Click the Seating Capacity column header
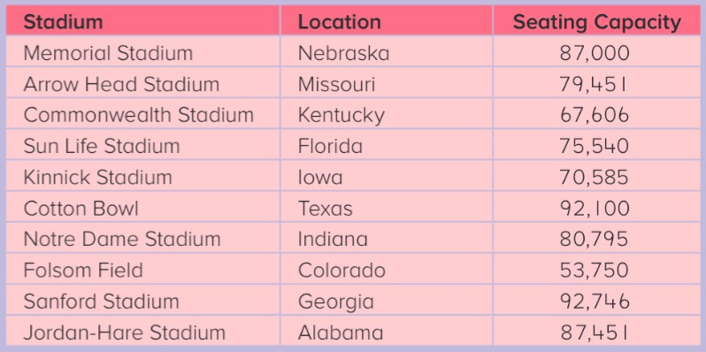This screenshot has width=706, height=352. point(597,21)
